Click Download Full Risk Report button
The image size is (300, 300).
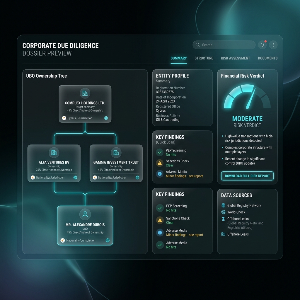tap(247, 176)
